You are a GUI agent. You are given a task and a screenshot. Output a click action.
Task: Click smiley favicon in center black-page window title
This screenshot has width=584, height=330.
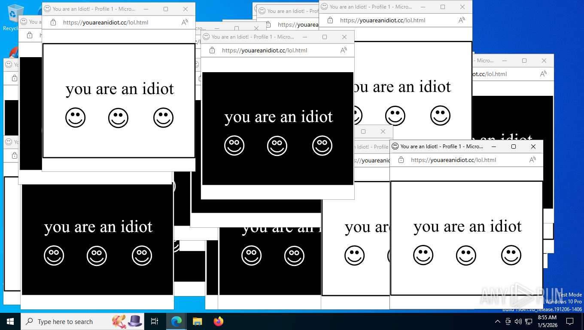pyautogui.click(x=206, y=37)
